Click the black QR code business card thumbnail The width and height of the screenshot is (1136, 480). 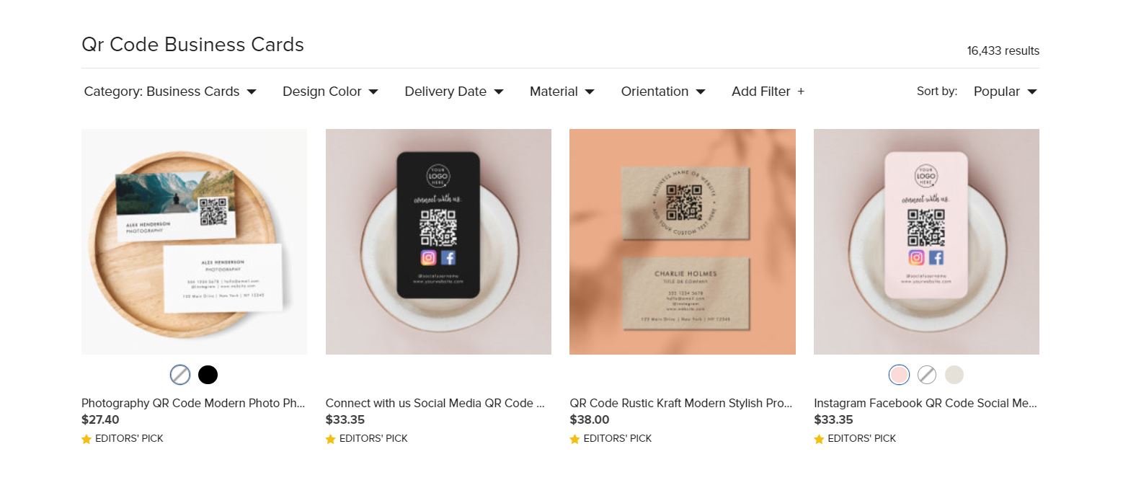coord(438,242)
